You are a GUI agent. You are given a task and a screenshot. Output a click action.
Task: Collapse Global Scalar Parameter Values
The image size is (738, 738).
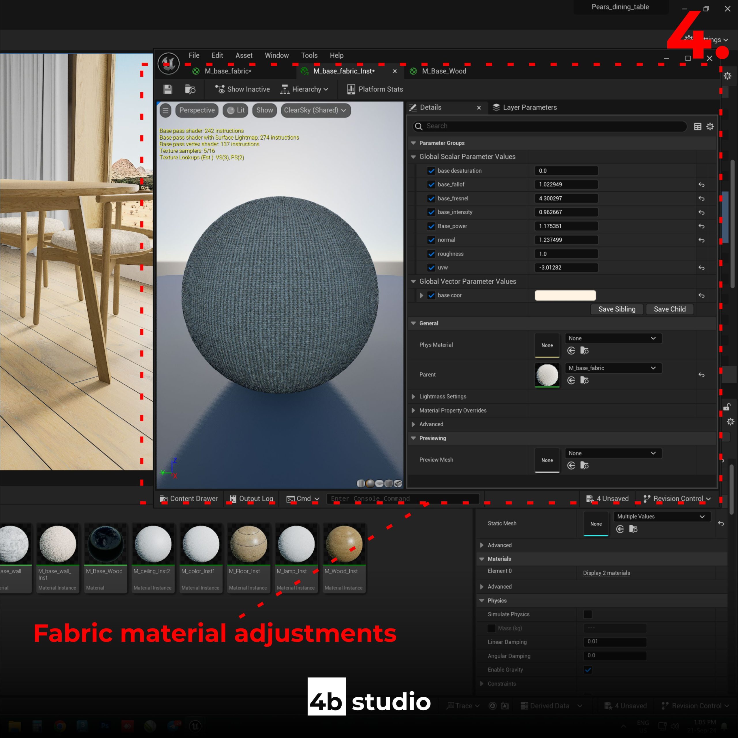click(413, 157)
